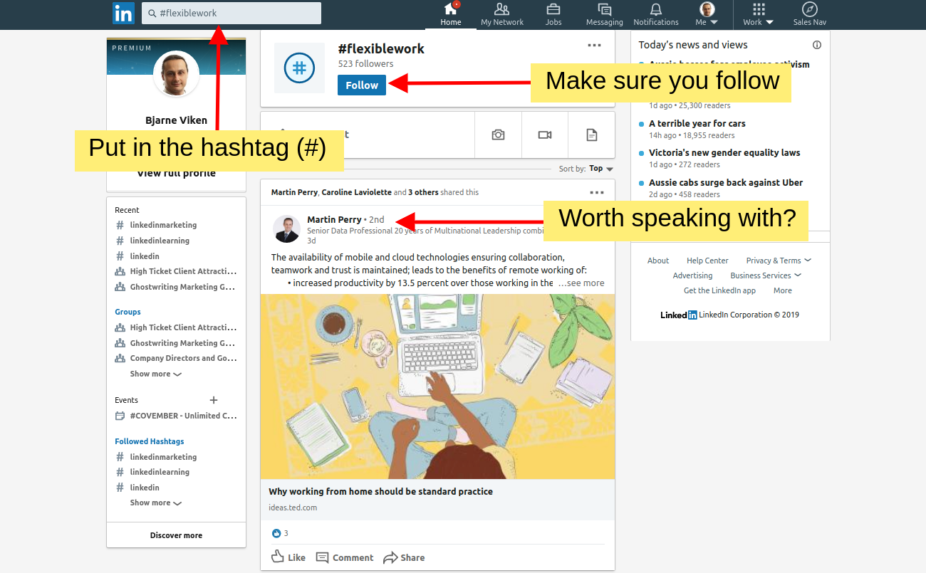Read 'A terrible year for cars' news

697,123
